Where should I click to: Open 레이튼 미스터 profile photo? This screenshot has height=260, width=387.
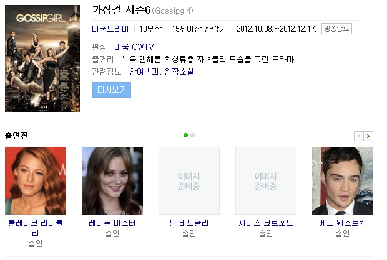click(x=112, y=181)
